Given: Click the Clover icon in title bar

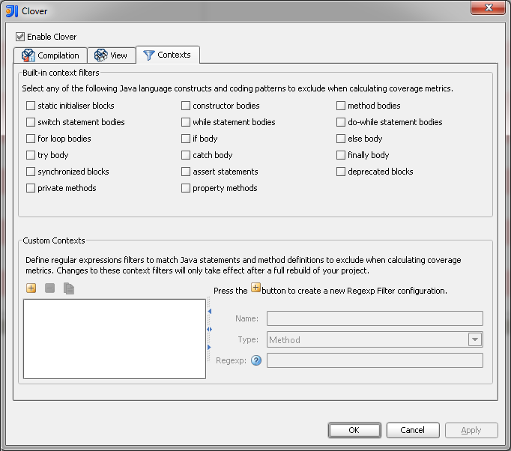Looking at the screenshot, I should tap(13, 11).
